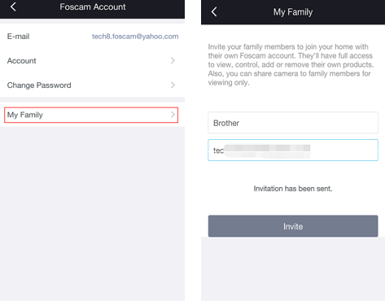Viewport: 385px width, 301px height.
Task: Select the Account menu row
Action: coord(92,60)
